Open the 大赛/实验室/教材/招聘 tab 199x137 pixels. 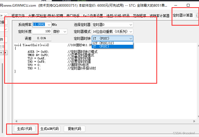[45, 15]
